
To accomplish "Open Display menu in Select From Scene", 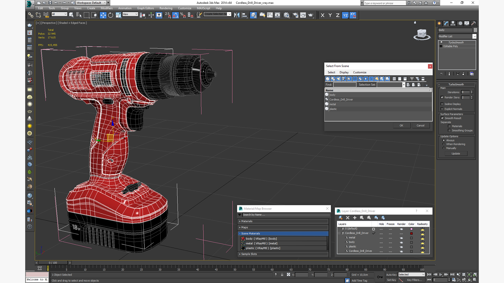I will tap(344, 72).
